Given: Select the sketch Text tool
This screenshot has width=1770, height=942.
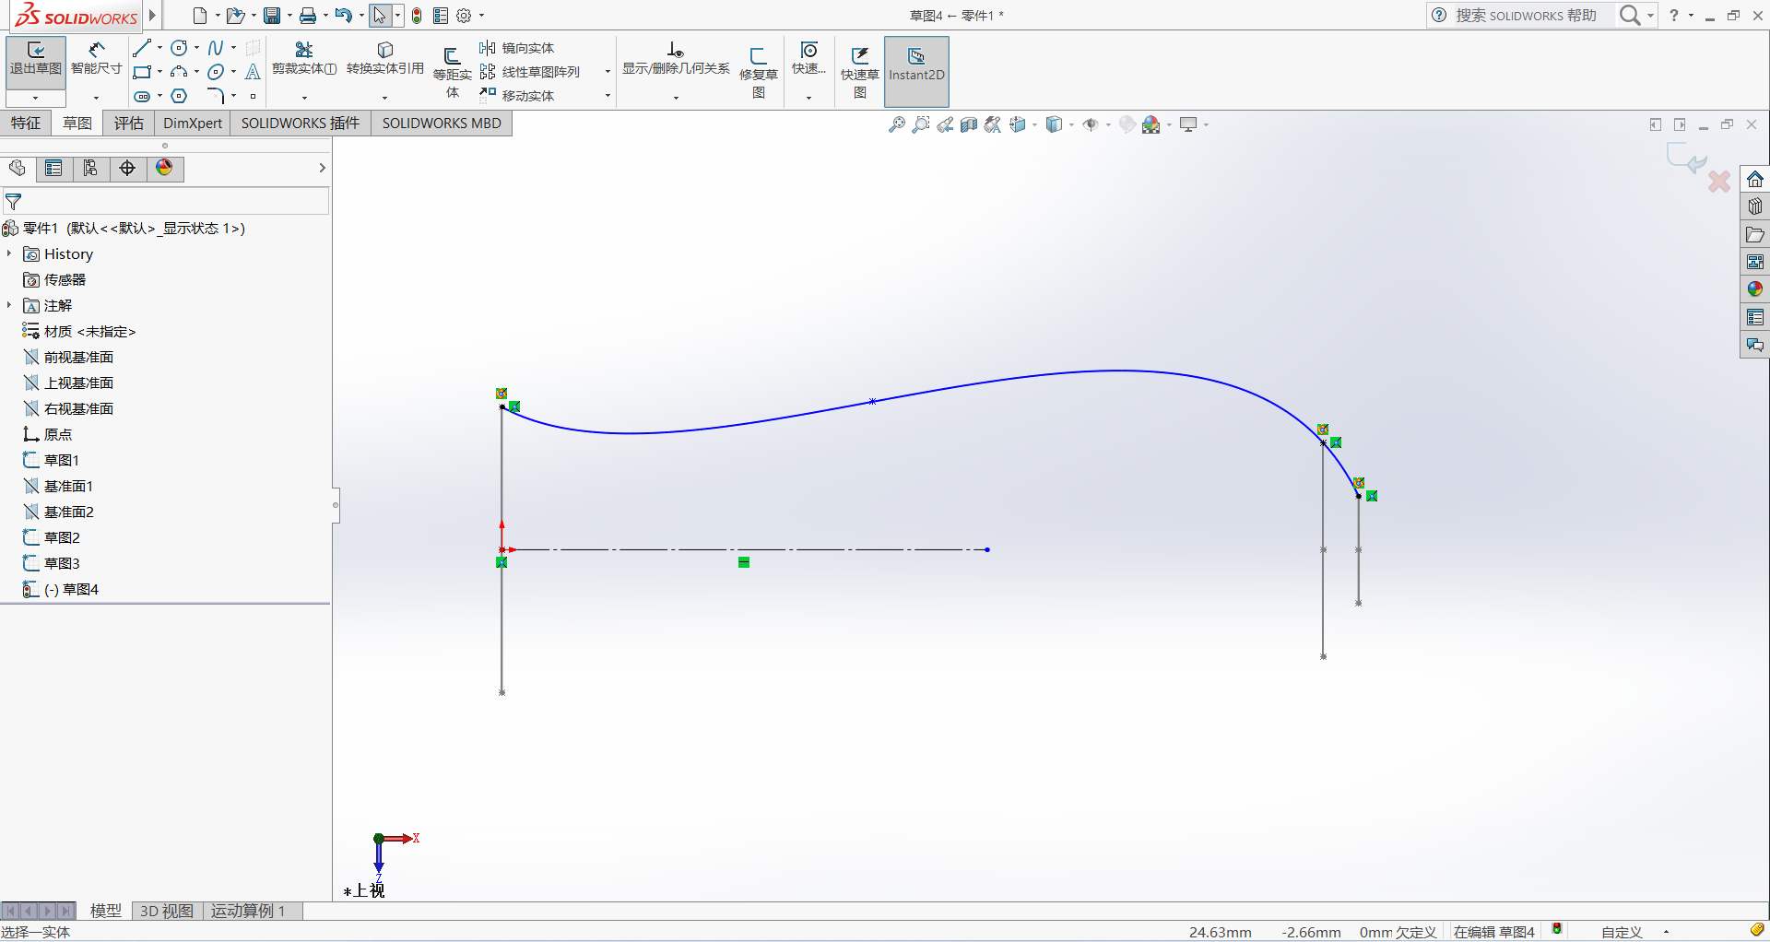Looking at the screenshot, I should [x=253, y=72].
